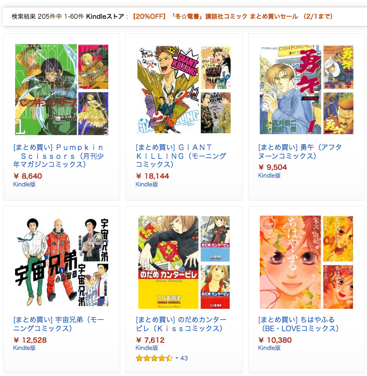Open the 43 customer reviews link
The height and width of the screenshot is (376, 367).
184,358
